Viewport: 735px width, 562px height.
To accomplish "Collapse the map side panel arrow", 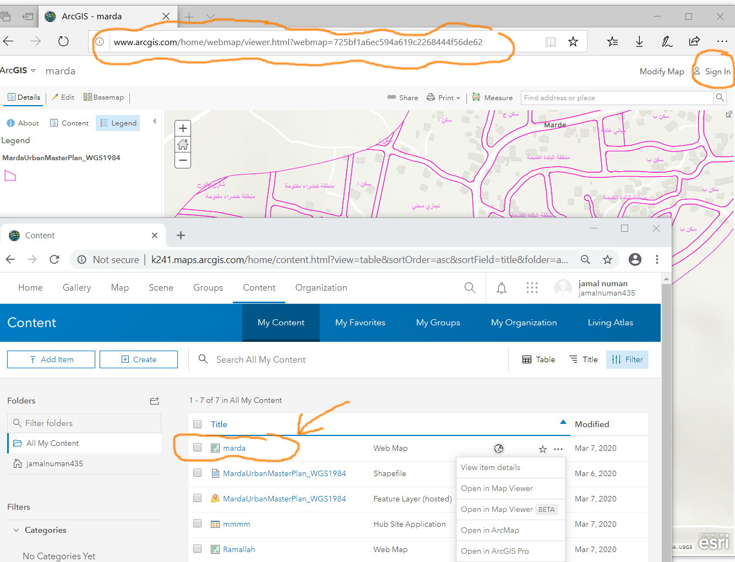I will (154, 121).
